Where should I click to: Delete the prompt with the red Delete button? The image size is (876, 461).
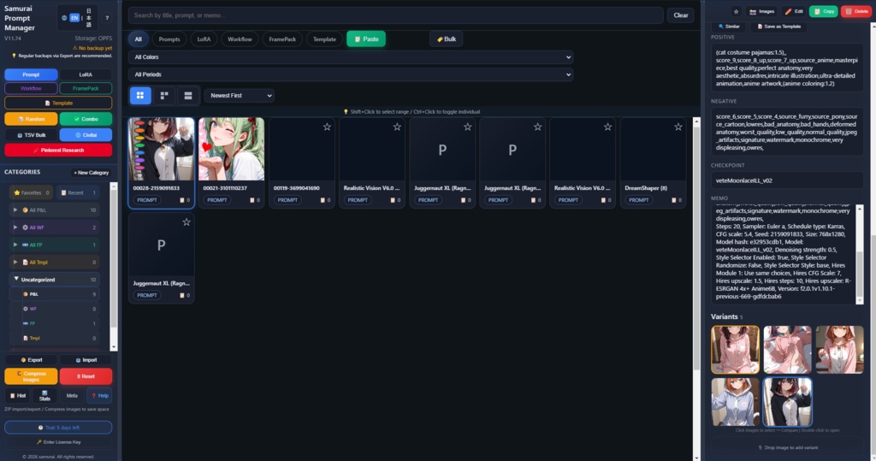tap(856, 11)
